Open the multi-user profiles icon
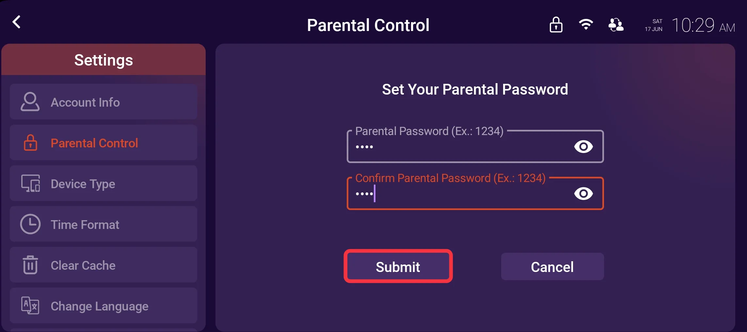This screenshot has width=747, height=332. pos(616,25)
